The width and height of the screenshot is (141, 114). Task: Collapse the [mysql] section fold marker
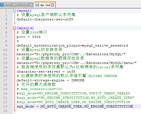point(14,11)
